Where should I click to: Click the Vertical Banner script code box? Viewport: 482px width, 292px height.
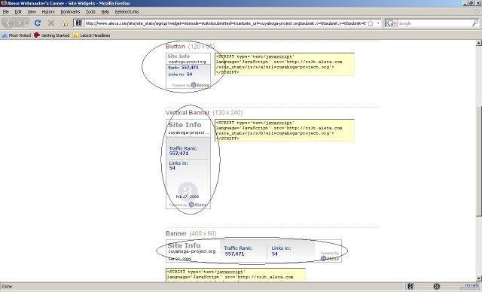[x=285, y=130]
